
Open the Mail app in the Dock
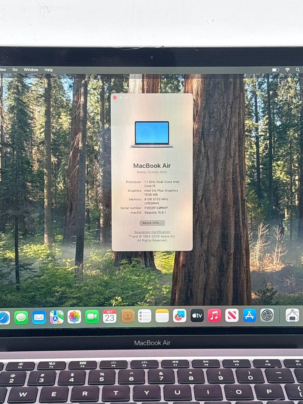[x=39, y=317]
